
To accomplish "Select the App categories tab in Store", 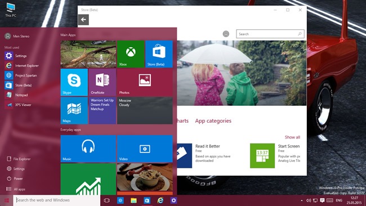I will 213,121.
